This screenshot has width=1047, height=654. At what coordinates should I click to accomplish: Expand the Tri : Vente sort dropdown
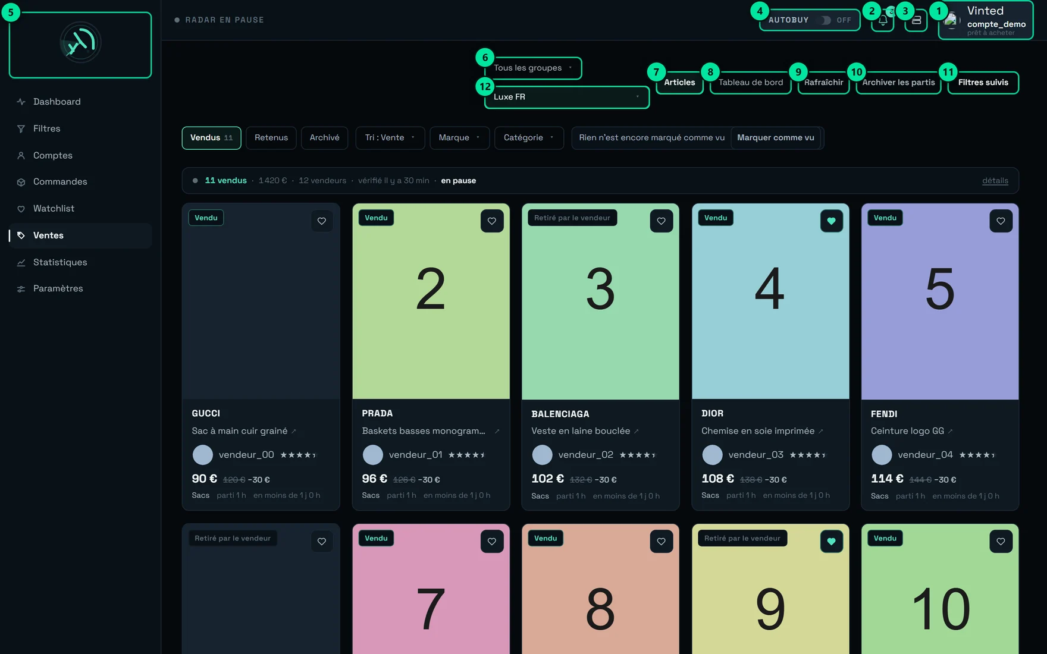coord(390,138)
